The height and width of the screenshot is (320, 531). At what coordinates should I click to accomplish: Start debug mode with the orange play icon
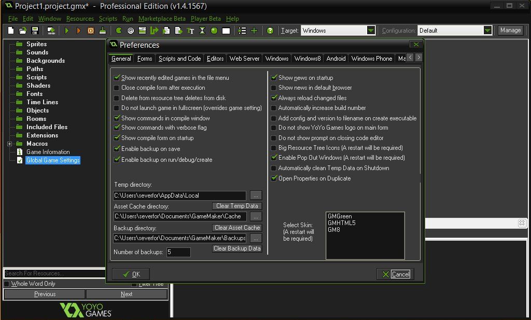tap(78, 31)
